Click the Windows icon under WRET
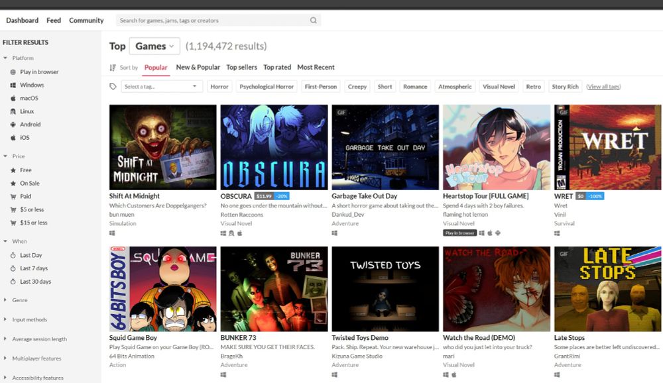This screenshot has width=663, height=383. pos(557,233)
